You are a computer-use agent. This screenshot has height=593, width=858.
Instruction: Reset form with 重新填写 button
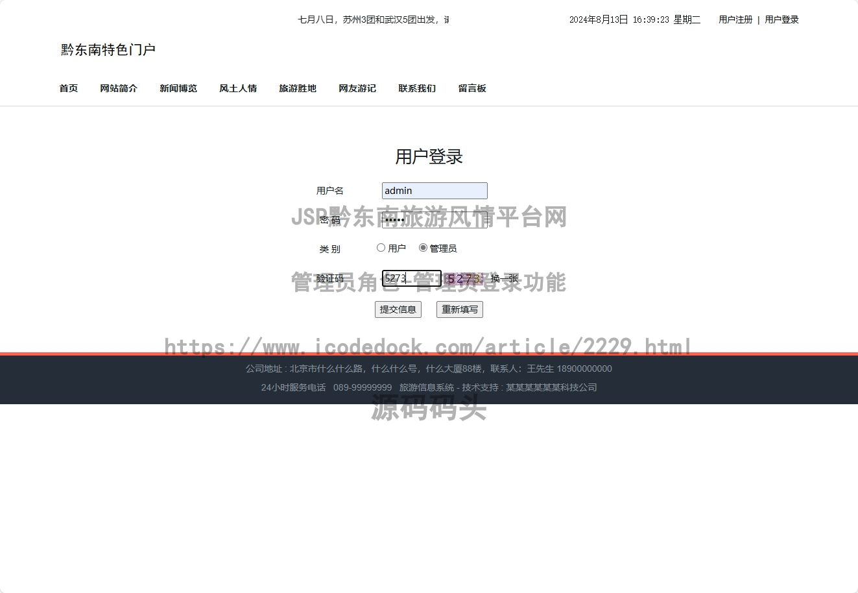460,309
